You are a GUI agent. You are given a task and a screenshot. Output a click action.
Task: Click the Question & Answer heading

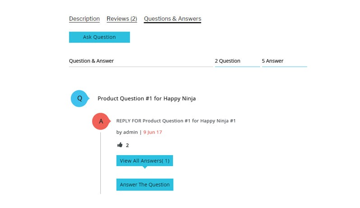(x=91, y=61)
